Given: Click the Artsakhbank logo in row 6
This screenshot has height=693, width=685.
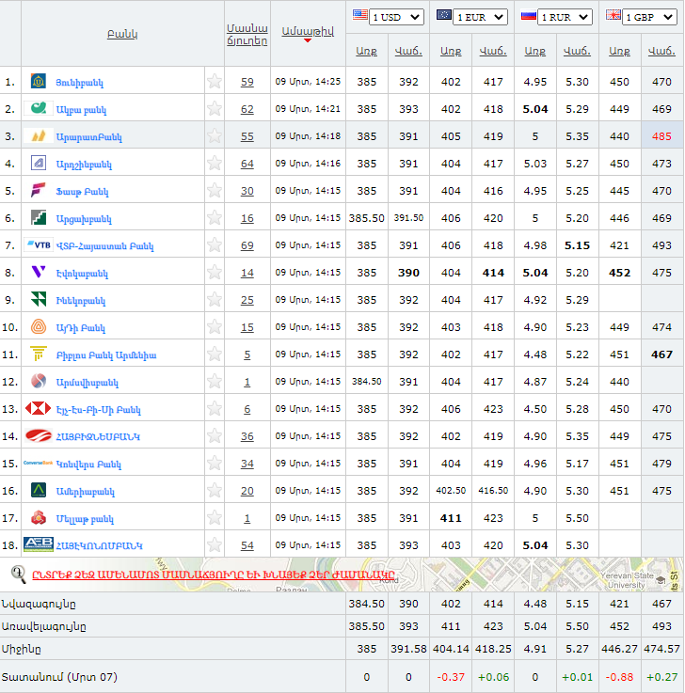Looking at the screenshot, I should (38, 217).
